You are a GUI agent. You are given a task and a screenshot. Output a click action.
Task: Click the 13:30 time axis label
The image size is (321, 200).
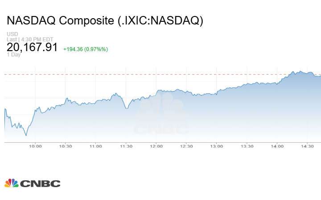[247, 146]
